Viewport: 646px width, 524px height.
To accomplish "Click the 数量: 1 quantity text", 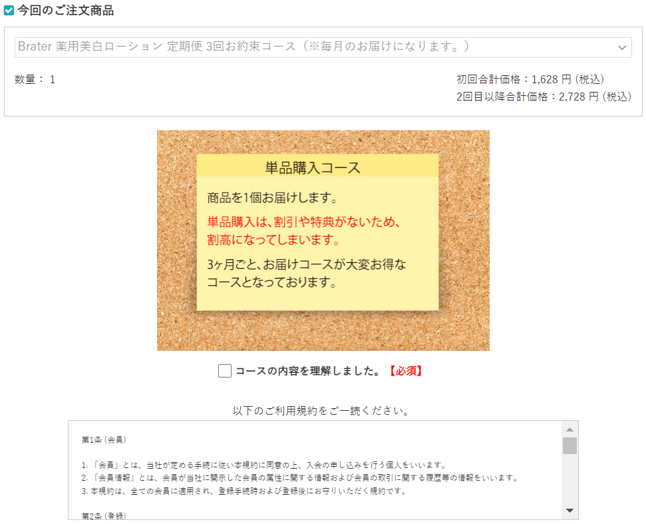I will click(35, 79).
